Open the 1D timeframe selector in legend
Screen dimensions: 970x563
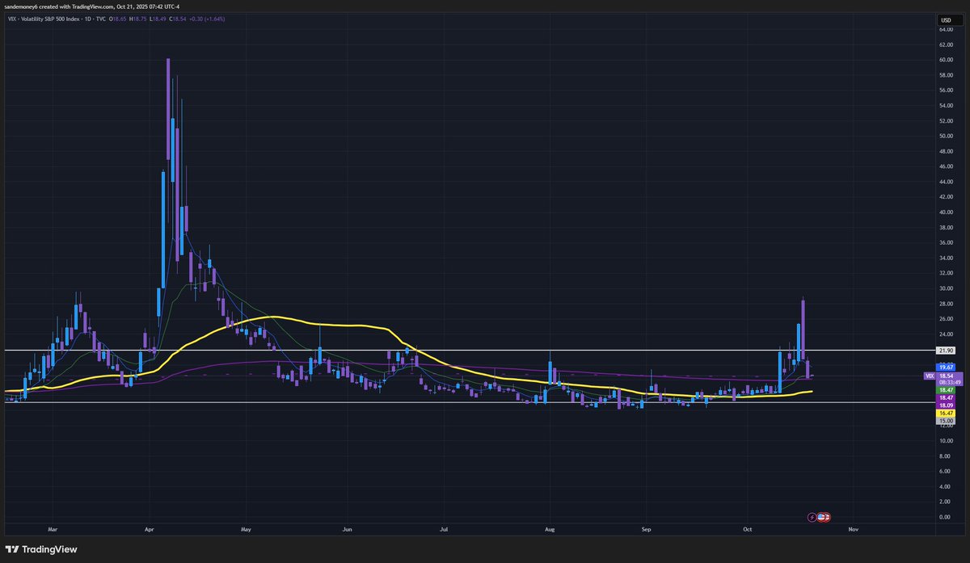(x=86, y=19)
